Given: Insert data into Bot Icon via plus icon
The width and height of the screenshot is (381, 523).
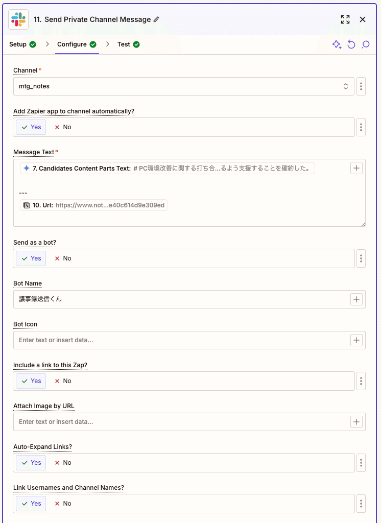Looking at the screenshot, I should coord(356,340).
